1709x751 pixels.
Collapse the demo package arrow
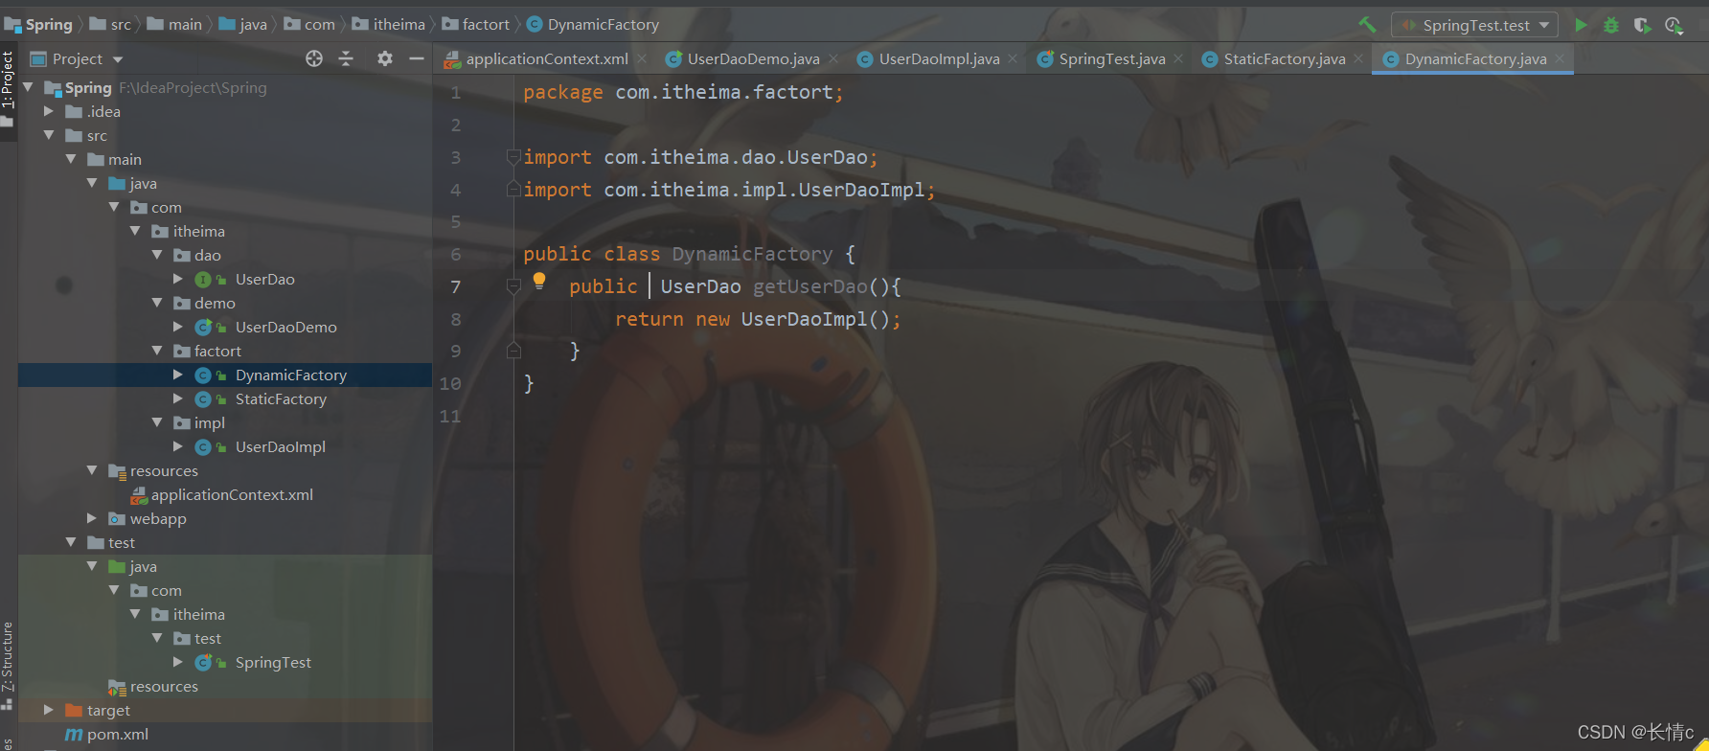157,303
